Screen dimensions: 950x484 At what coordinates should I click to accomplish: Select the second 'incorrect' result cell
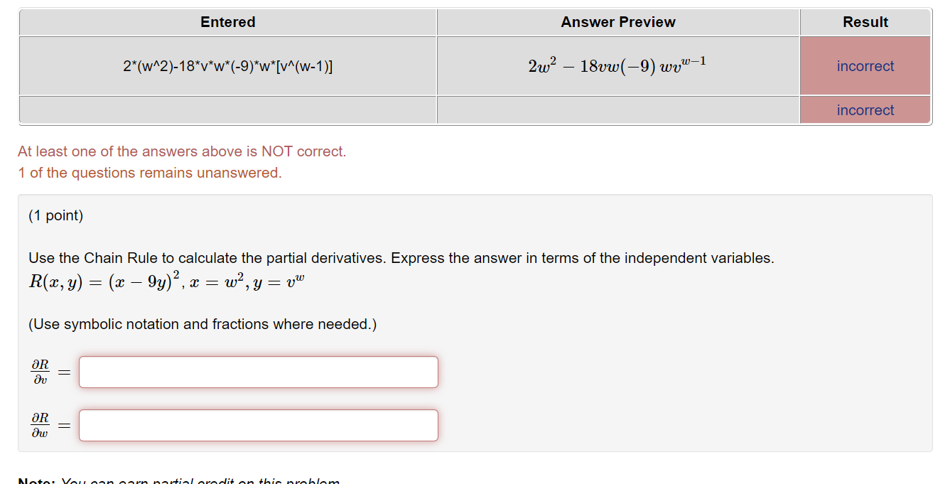(x=865, y=110)
